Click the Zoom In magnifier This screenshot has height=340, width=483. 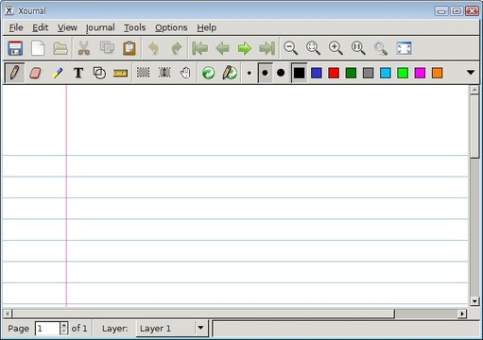pos(336,48)
